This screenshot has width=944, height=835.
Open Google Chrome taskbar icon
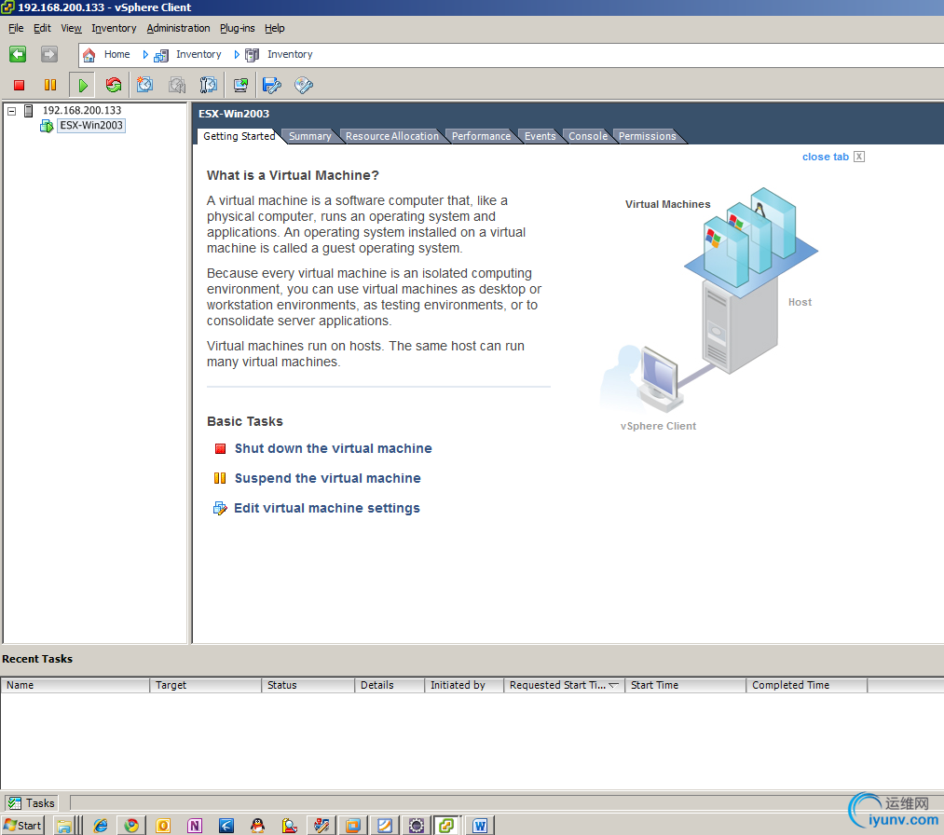[x=131, y=826]
